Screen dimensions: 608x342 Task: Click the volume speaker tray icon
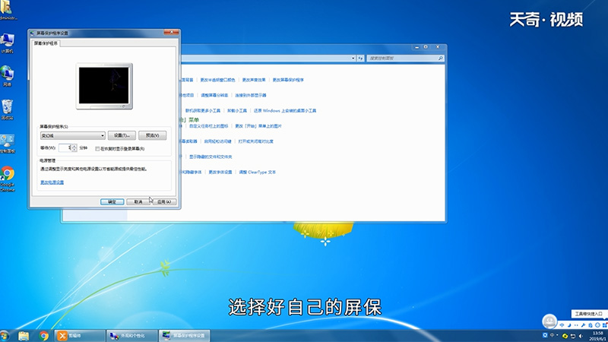tap(581, 336)
